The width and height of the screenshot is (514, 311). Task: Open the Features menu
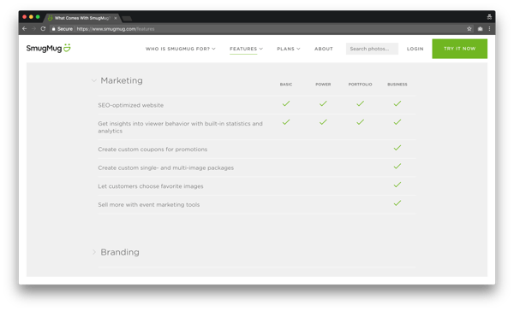click(246, 49)
